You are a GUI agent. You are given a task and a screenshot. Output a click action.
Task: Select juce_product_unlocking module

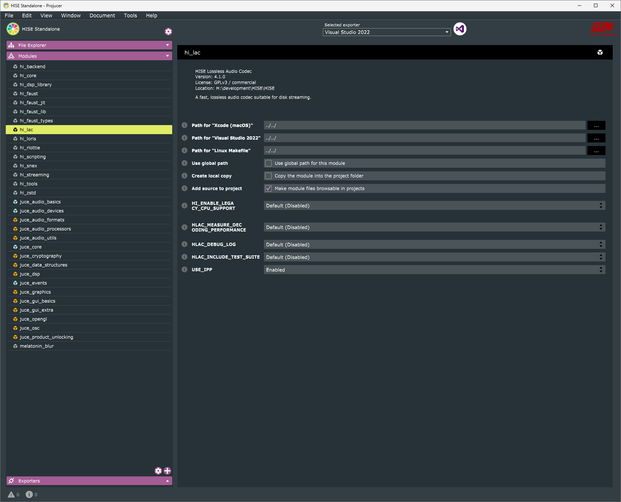[89, 337]
